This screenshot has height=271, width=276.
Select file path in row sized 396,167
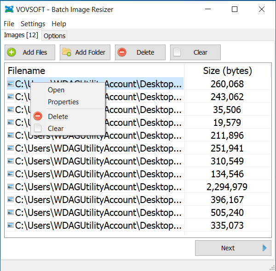coord(98,200)
